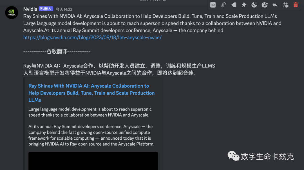Copy the message link using the chain icon
This screenshot has height=170, width=304.
[x=223, y=5]
